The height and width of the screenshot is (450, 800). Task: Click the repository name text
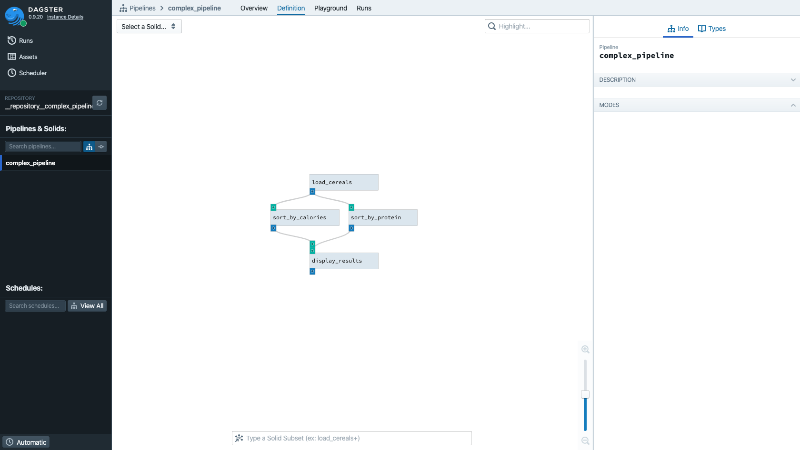[x=49, y=106]
